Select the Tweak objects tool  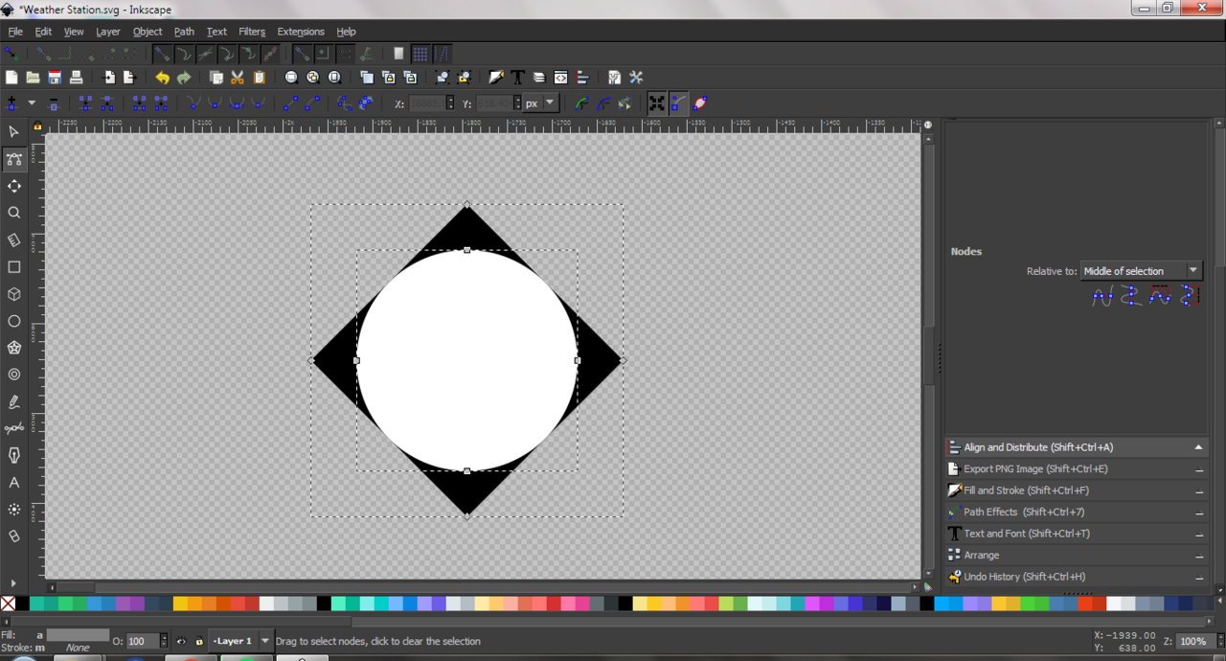(x=13, y=186)
